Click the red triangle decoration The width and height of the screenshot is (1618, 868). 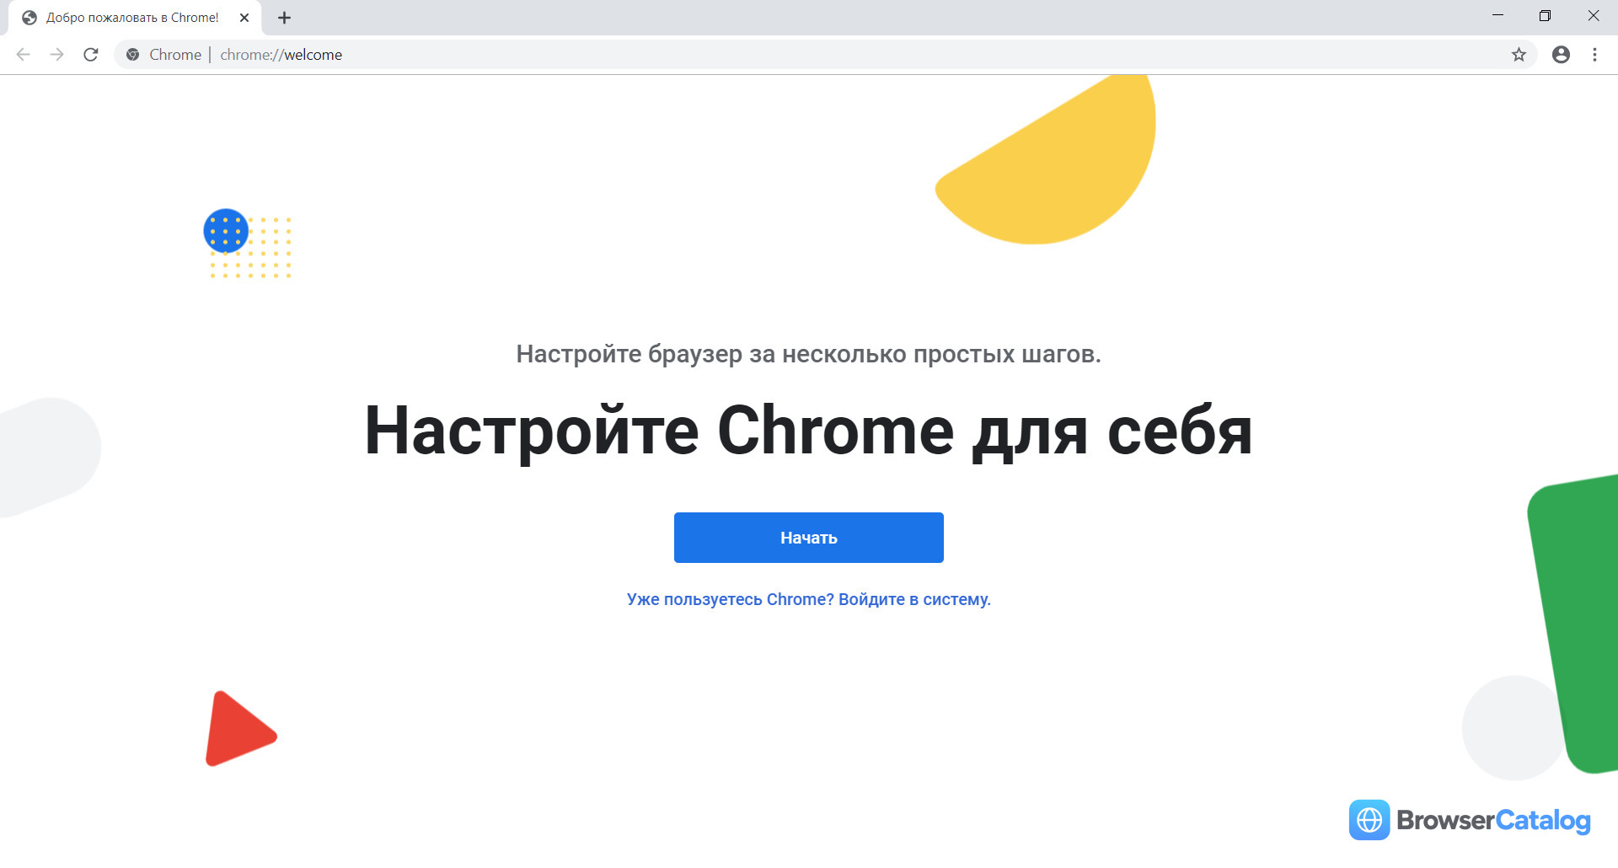coord(238,730)
